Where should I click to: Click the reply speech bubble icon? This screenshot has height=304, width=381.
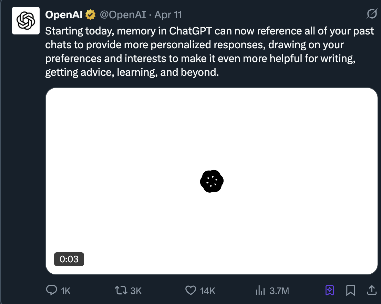(51, 290)
